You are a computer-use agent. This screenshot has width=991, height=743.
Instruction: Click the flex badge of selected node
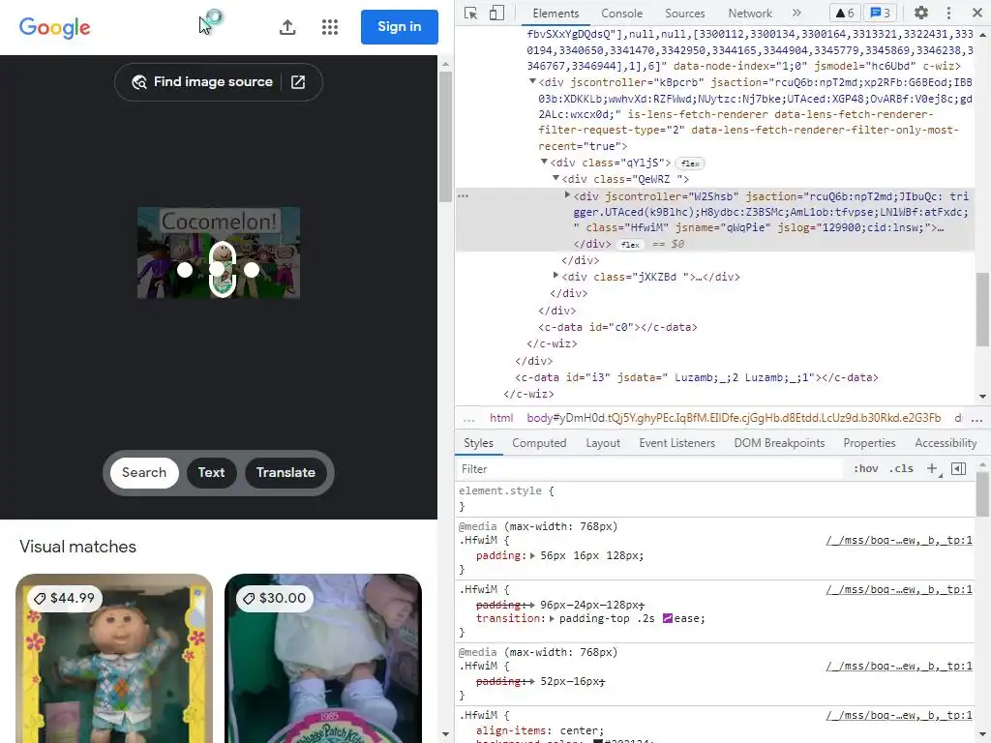coord(630,245)
